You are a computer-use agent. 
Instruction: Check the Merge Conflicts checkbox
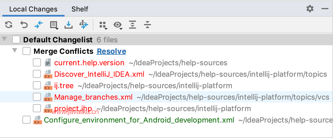27,51
